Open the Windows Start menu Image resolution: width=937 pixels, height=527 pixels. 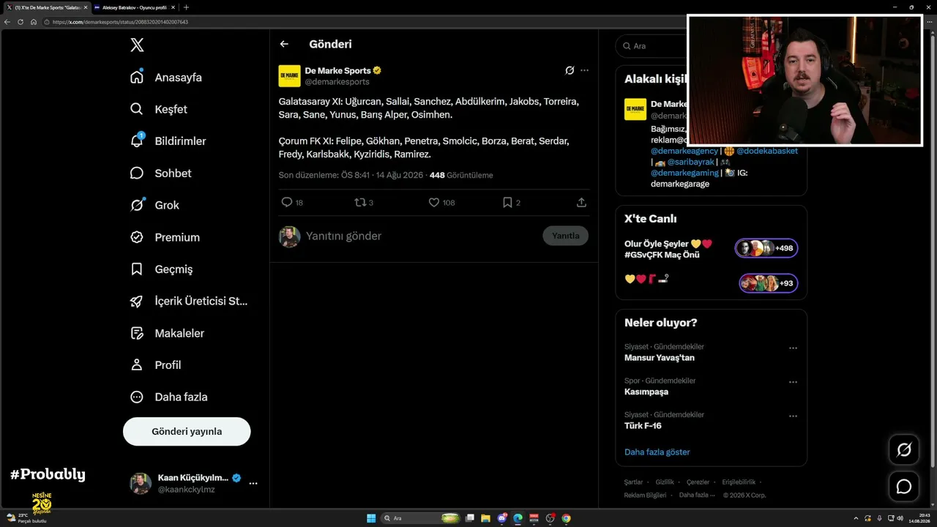[x=371, y=518]
